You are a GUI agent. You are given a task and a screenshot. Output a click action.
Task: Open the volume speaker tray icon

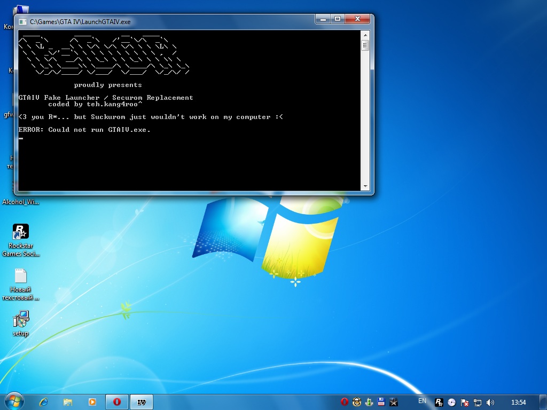point(490,403)
